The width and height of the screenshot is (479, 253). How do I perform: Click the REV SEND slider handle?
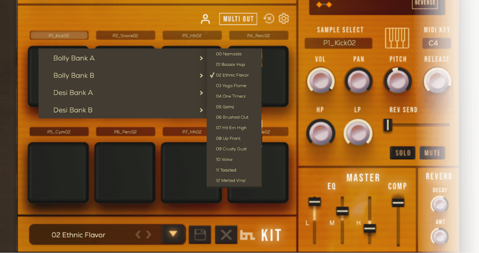coord(388,125)
